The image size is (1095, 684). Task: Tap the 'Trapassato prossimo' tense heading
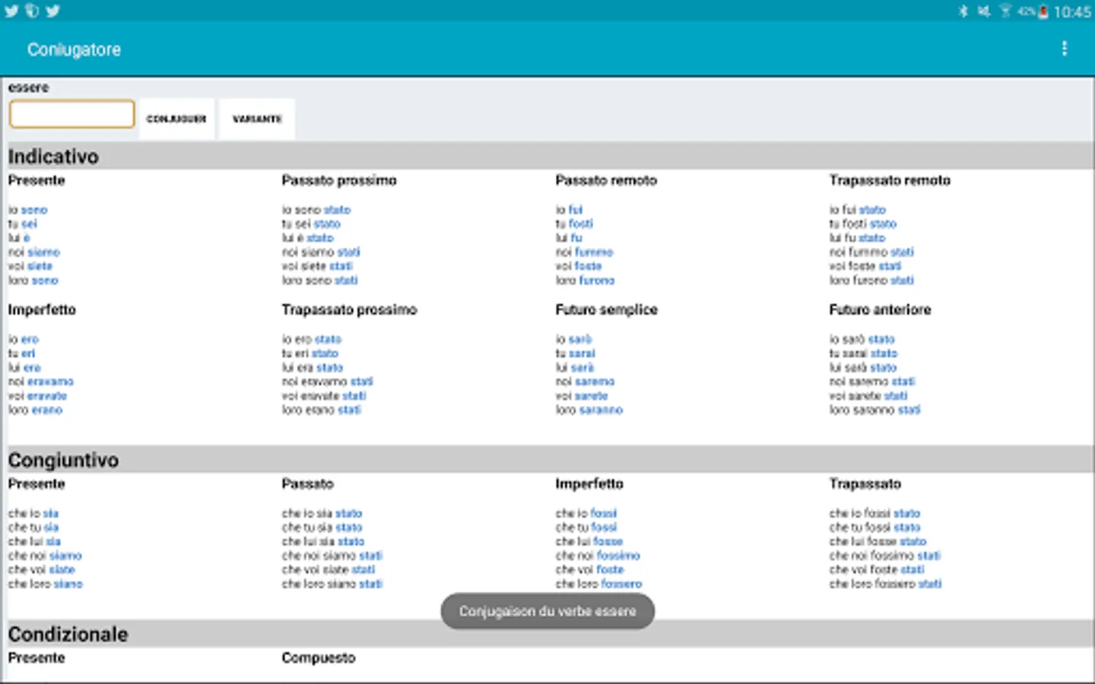click(x=349, y=310)
